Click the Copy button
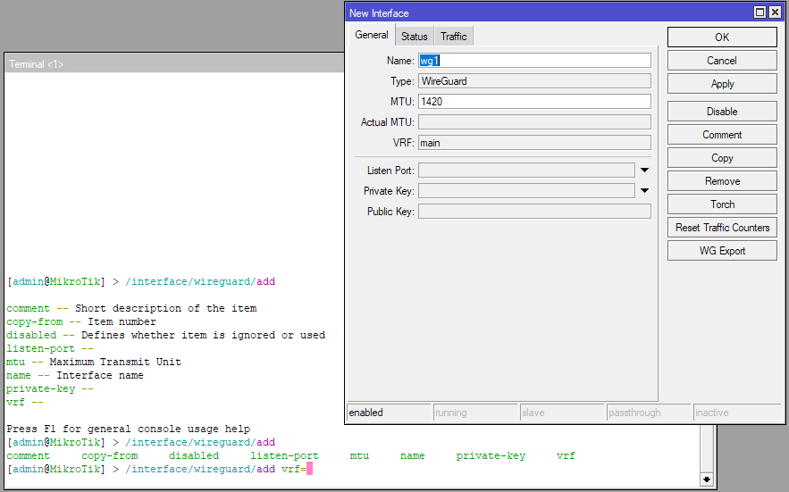Image resolution: width=789 pixels, height=492 pixels. click(721, 158)
